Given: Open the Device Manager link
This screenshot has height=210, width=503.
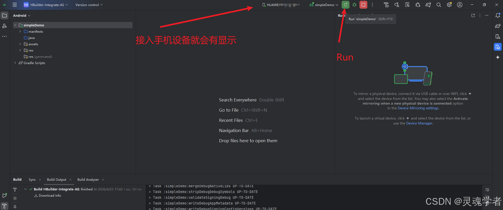Looking at the screenshot, I should click(x=419, y=123).
